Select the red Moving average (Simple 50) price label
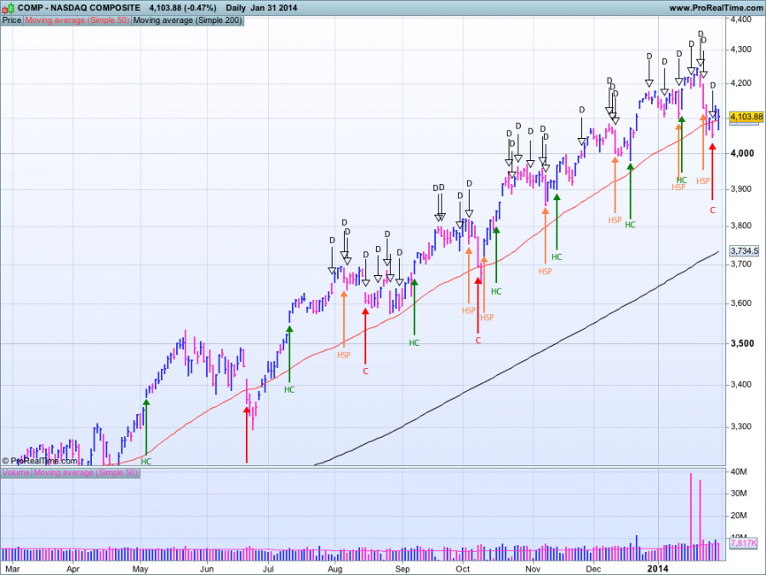Screen dimensions: 766x575 [77, 20]
